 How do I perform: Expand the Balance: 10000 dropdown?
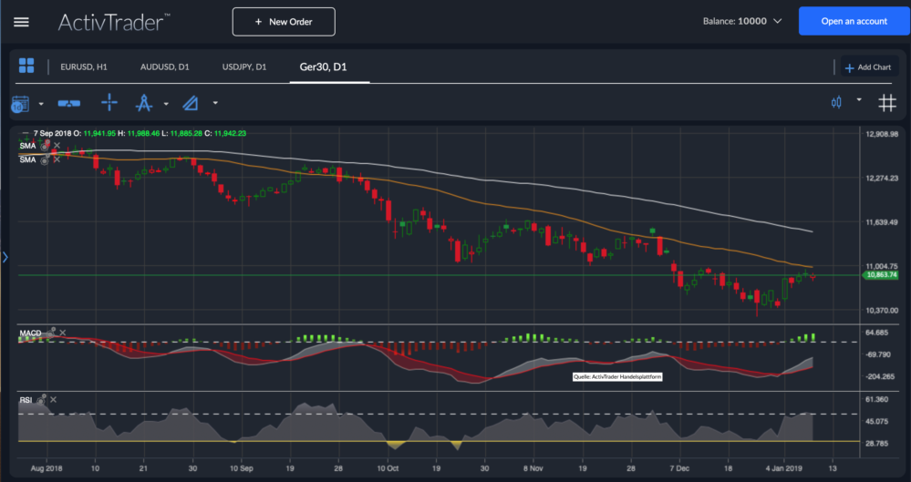tap(742, 22)
